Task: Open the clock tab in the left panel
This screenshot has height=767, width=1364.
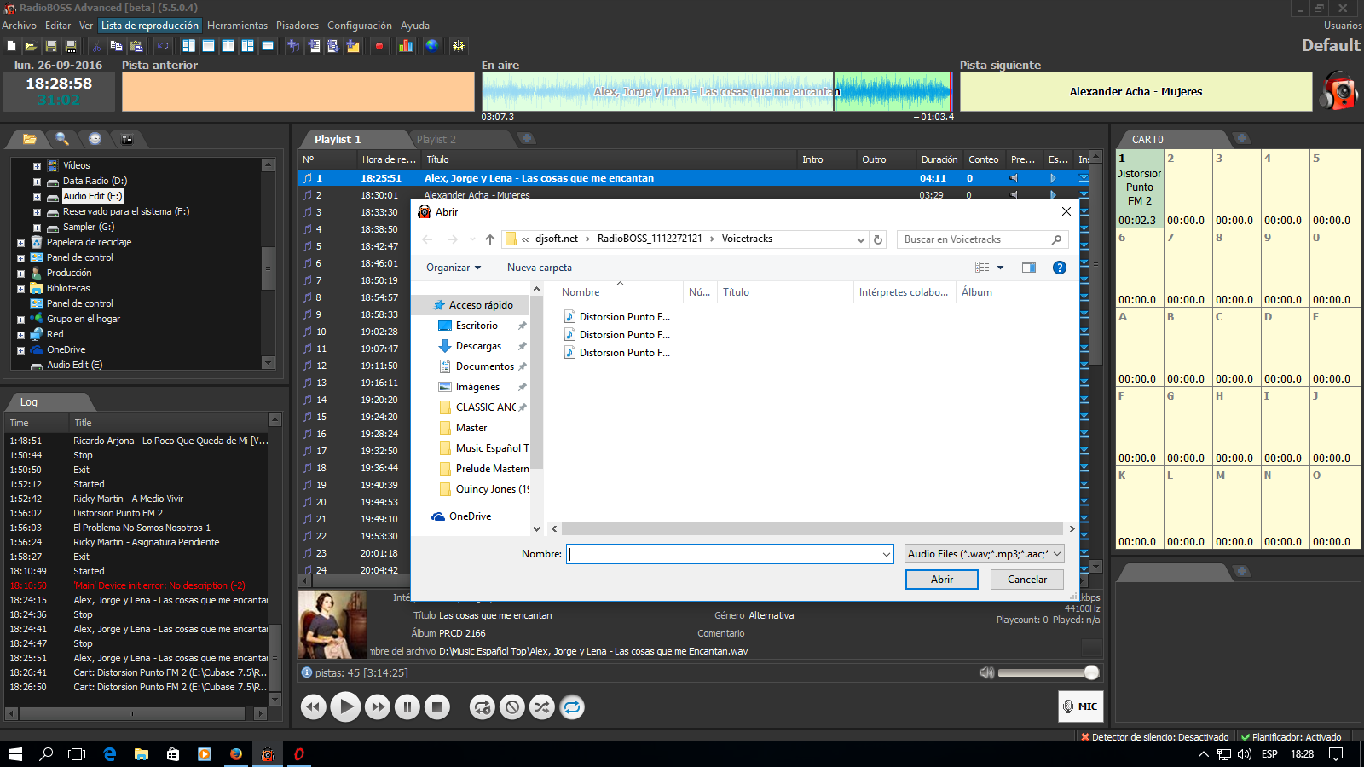Action: (95, 138)
